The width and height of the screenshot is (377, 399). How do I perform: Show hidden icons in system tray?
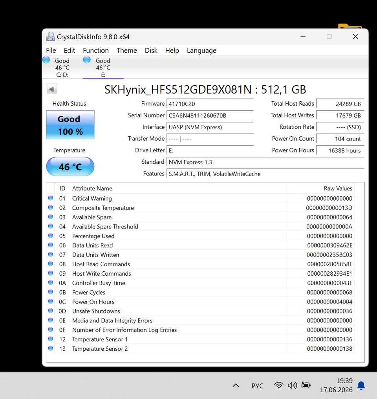coord(236,386)
